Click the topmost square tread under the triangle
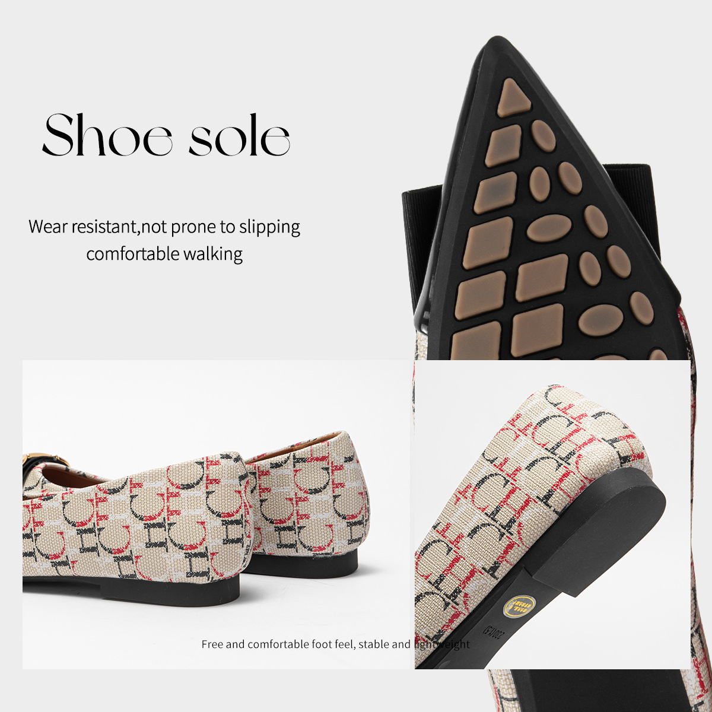 504,145
